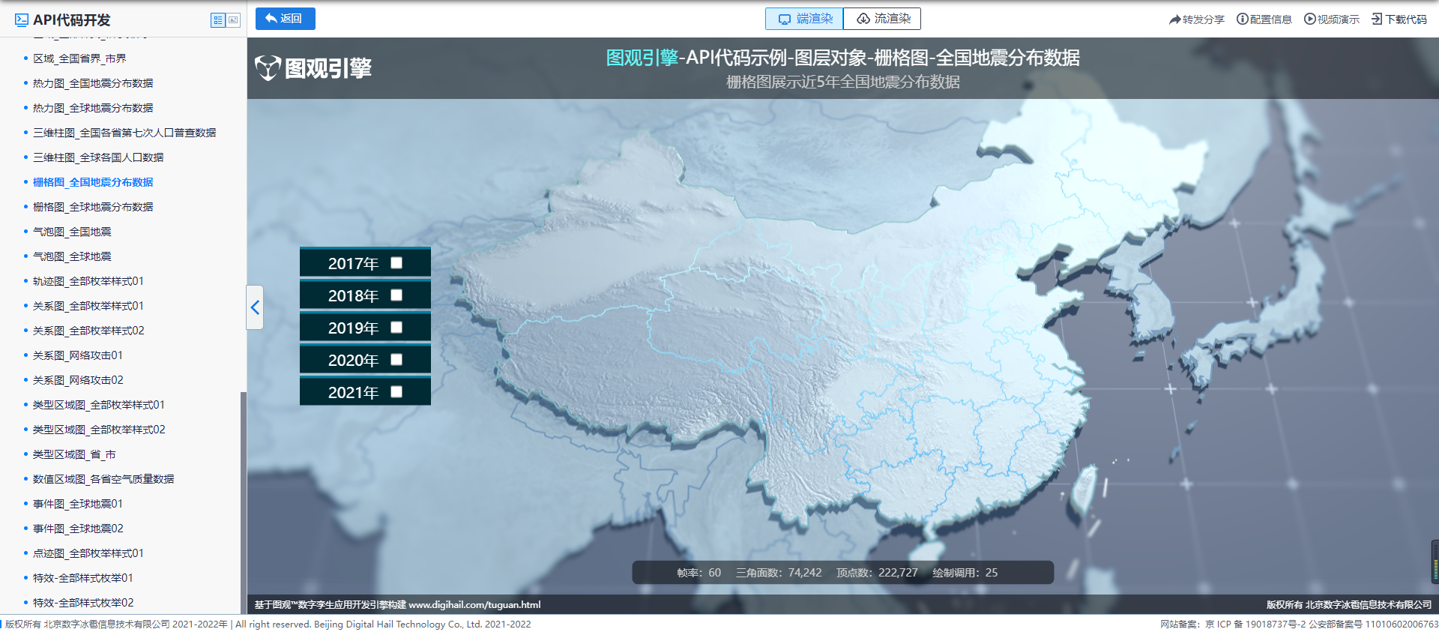Click the 返回 back button
Image resolution: width=1439 pixels, height=632 pixels.
pos(286,19)
